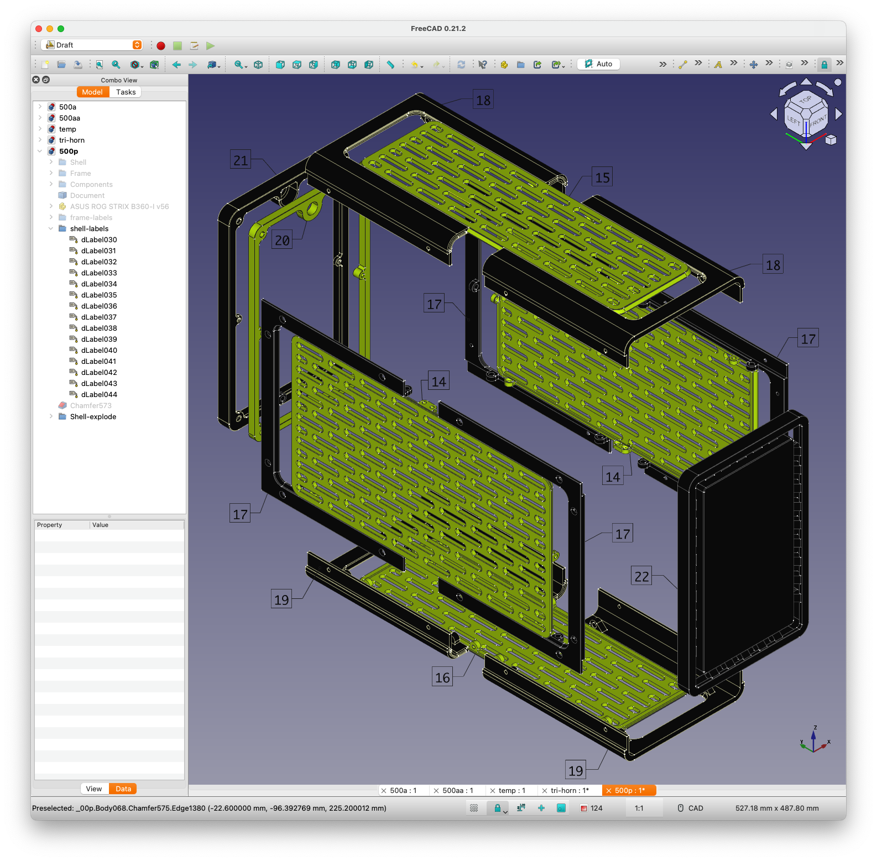This screenshot has height=861, width=877.
Task: Toggle the working plane snap plus icon
Action: click(541, 808)
